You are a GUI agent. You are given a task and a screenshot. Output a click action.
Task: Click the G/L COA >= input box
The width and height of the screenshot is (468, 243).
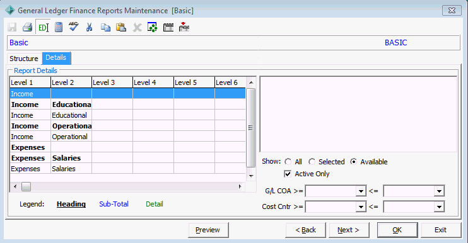pyautogui.click(x=331, y=191)
